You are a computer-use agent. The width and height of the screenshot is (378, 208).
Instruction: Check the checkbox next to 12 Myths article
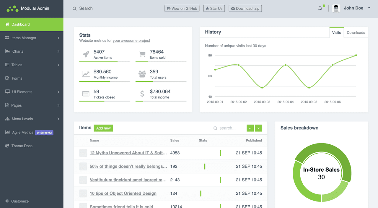(83, 153)
